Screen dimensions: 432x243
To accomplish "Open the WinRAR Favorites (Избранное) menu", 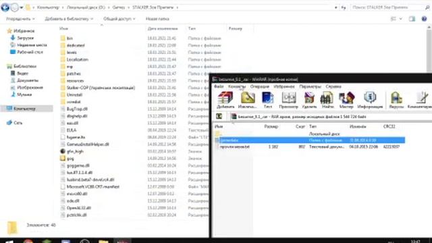I will click(283, 86).
